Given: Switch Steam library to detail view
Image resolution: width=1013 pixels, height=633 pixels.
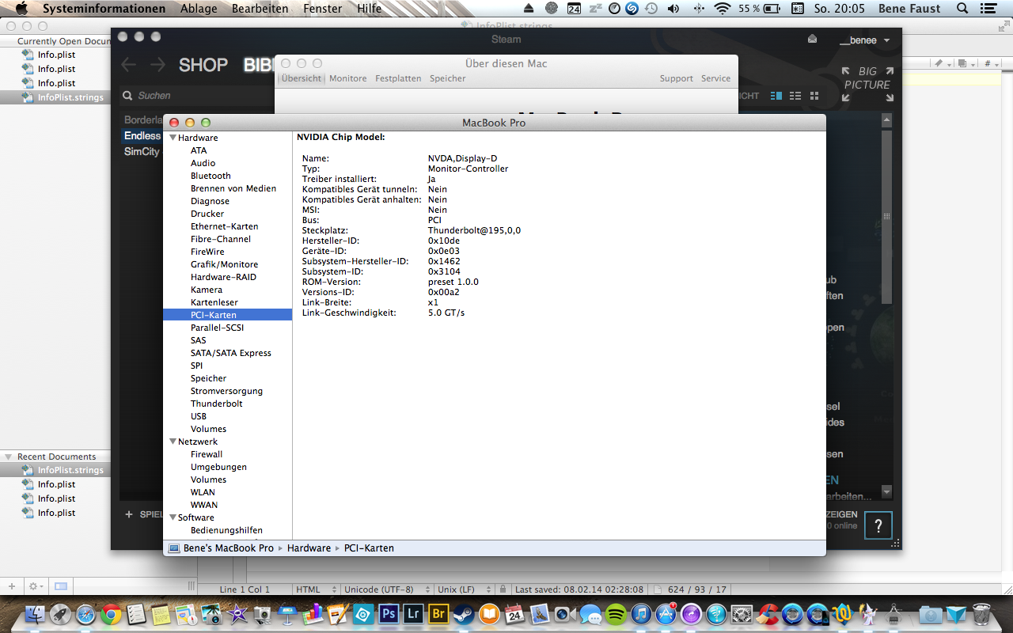Looking at the screenshot, I should [776, 96].
